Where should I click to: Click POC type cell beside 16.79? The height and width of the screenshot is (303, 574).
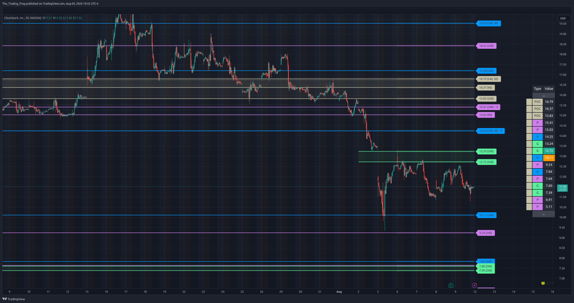pyautogui.click(x=537, y=102)
